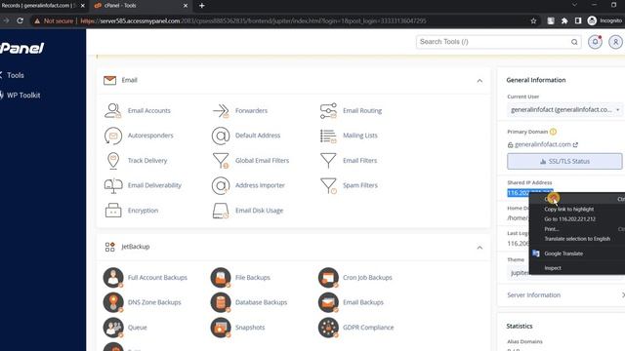
Task: Open Forwarders icon
Action: tap(221, 110)
